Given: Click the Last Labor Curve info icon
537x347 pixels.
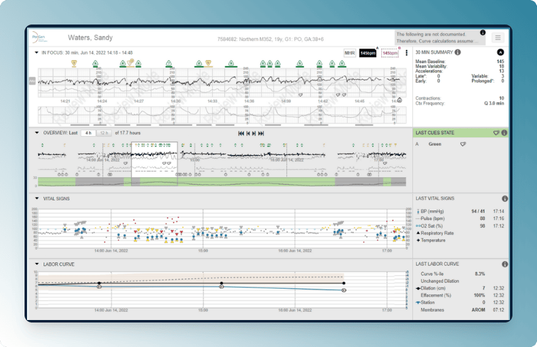Looking at the screenshot, I should tap(504, 264).
